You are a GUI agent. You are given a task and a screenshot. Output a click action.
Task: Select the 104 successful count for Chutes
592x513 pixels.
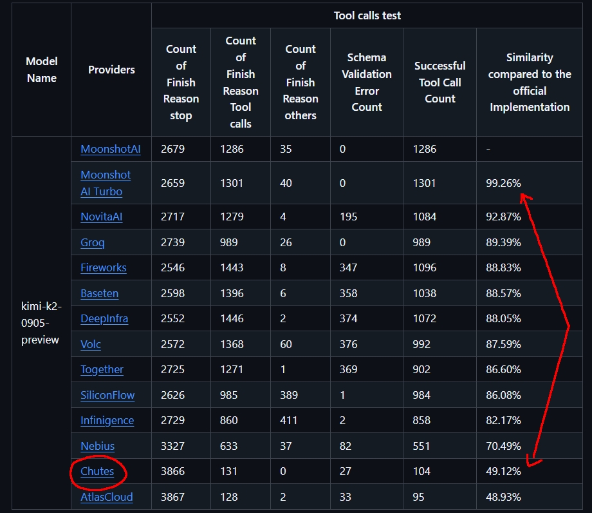(421, 471)
